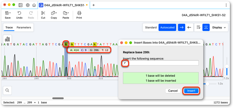Open the search magnifier icon
This screenshot has height=108, width=233.
(x=7, y=90)
